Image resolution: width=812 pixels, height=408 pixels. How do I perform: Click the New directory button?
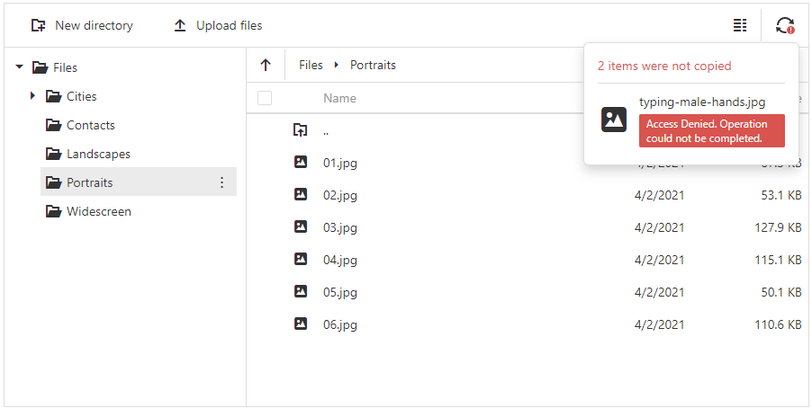click(82, 25)
